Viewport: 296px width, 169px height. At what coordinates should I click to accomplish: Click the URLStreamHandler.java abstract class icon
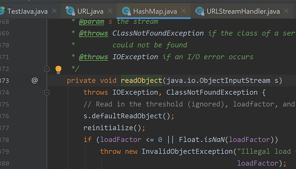(200, 11)
